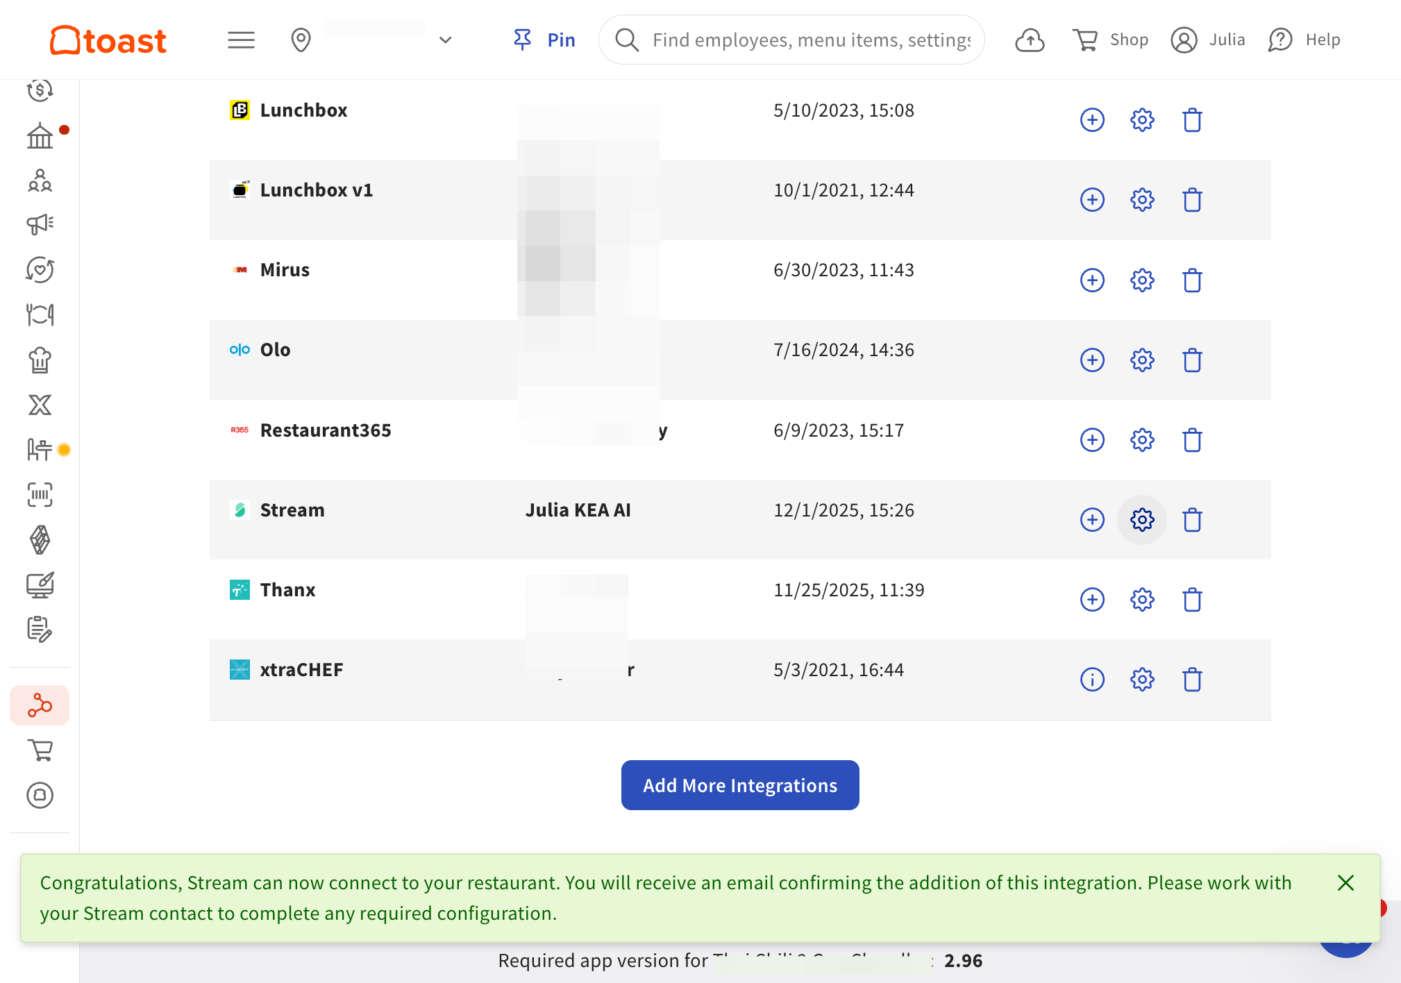Open sidebar dining plate and fork icon

tap(40, 314)
